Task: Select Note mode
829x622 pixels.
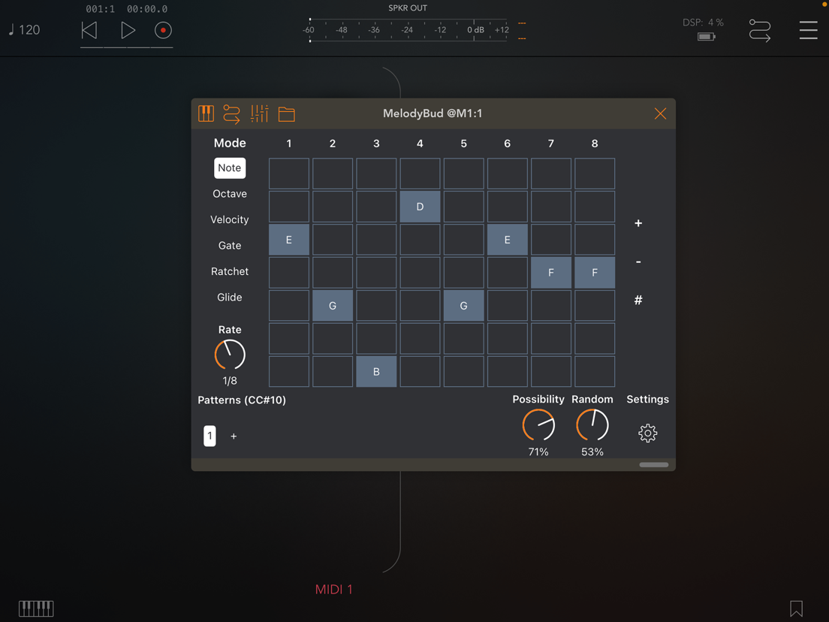Action: click(x=230, y=168)
